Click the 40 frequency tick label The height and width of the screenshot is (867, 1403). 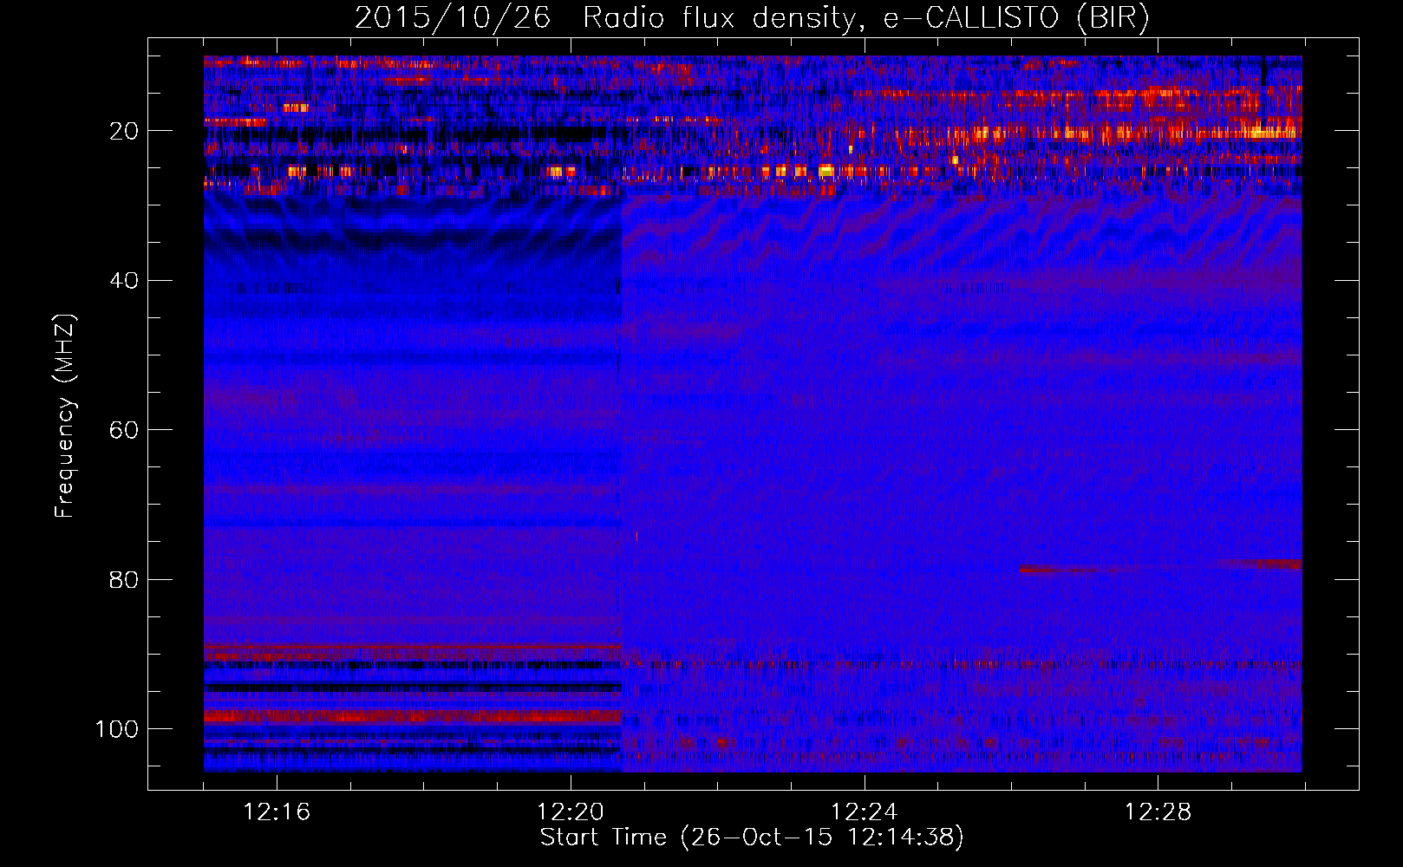click(x=125, y=281)
